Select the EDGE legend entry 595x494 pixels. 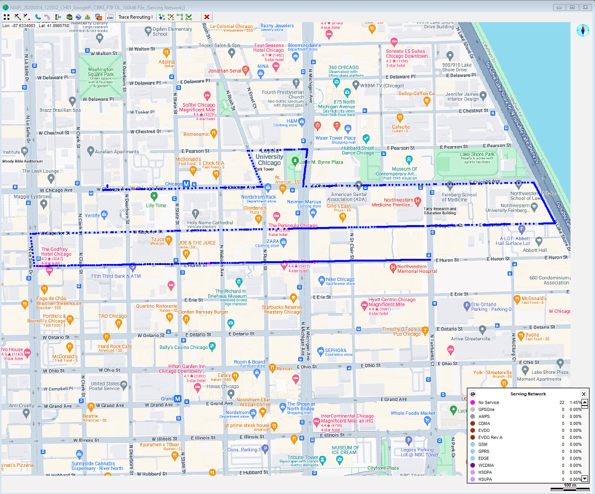(x=525, y=458)
